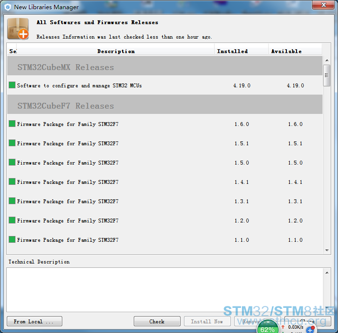Click the green 62% floating widget
Screen dimensions: 338x333
268,327
